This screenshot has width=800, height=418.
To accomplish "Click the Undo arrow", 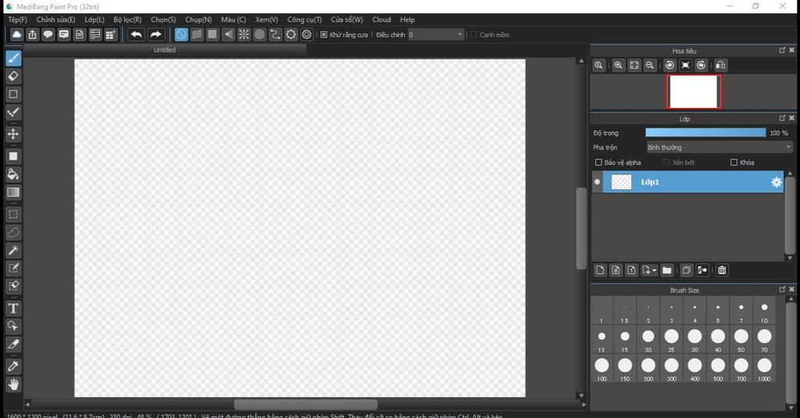I will coord(136,34).
